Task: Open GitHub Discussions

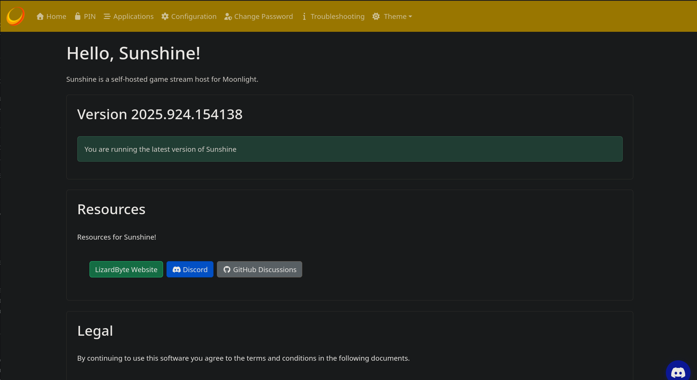Action: 259,269
